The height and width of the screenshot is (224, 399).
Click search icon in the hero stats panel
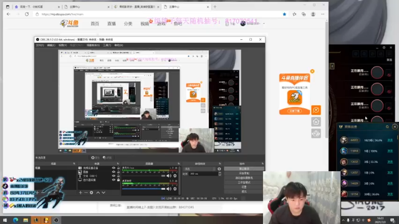pos(387,127)
